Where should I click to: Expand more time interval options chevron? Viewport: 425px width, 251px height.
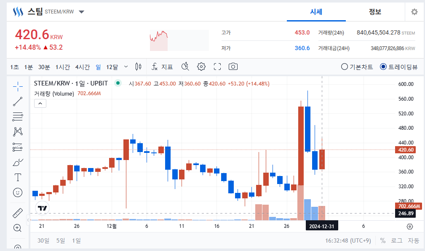(126, 67)
